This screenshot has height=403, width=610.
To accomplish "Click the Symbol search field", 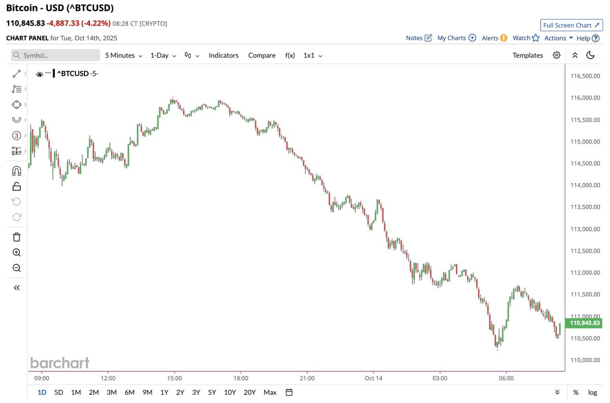I will [x=55, y=55].
